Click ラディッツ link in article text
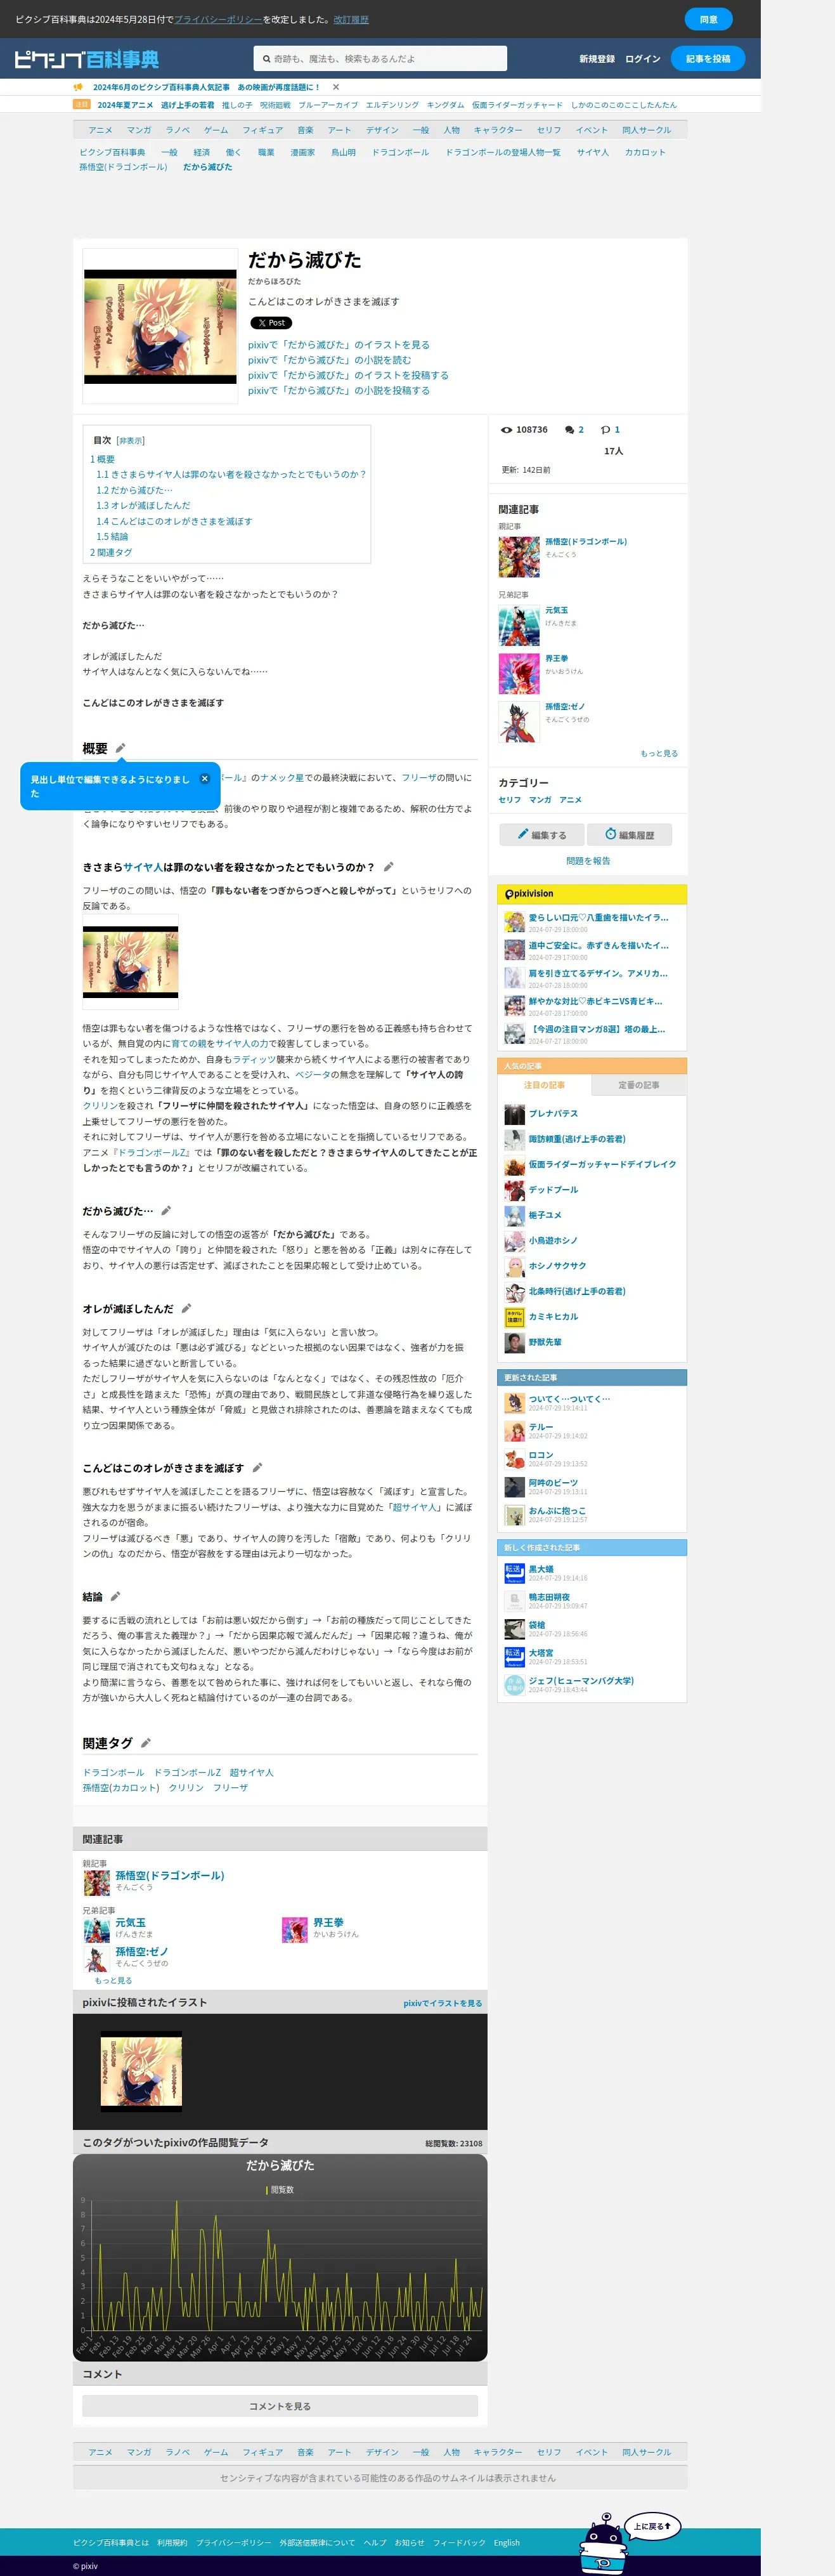 [x=254, y=1059]
